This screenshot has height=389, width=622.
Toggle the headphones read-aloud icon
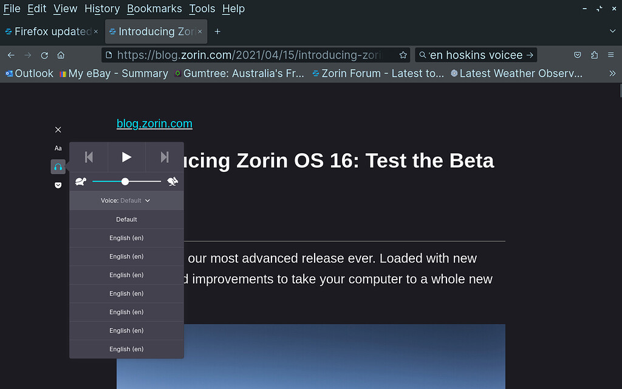pyautogui.click(x=58, y=167)
